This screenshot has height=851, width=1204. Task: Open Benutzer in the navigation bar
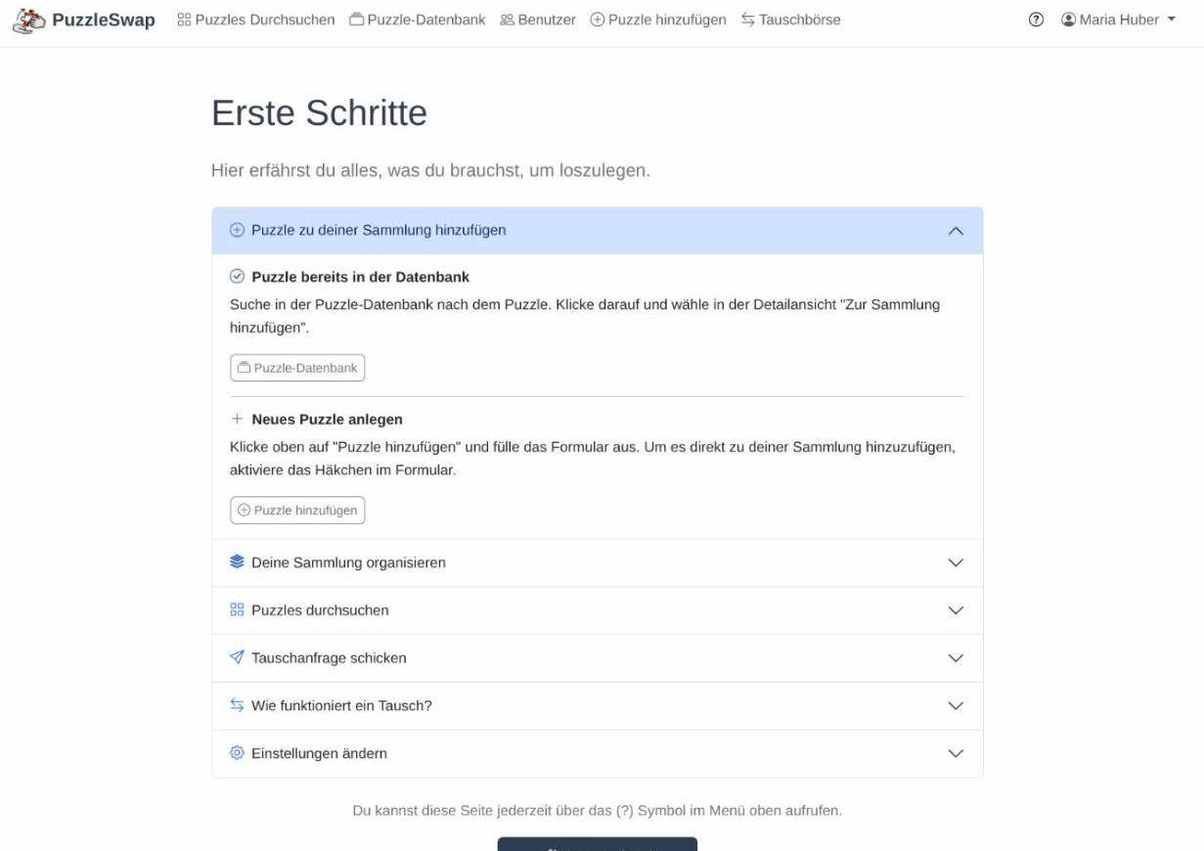(x=538, y=20)
